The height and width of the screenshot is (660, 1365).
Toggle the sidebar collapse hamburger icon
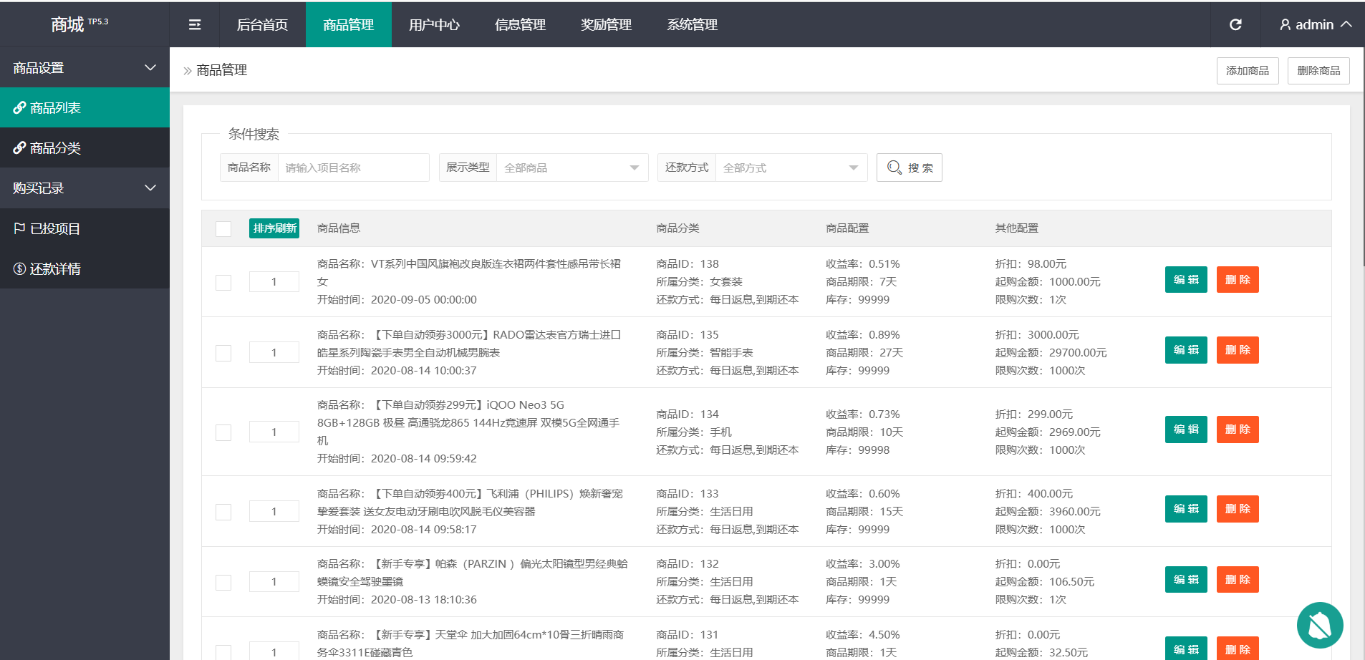pos(194,25)
